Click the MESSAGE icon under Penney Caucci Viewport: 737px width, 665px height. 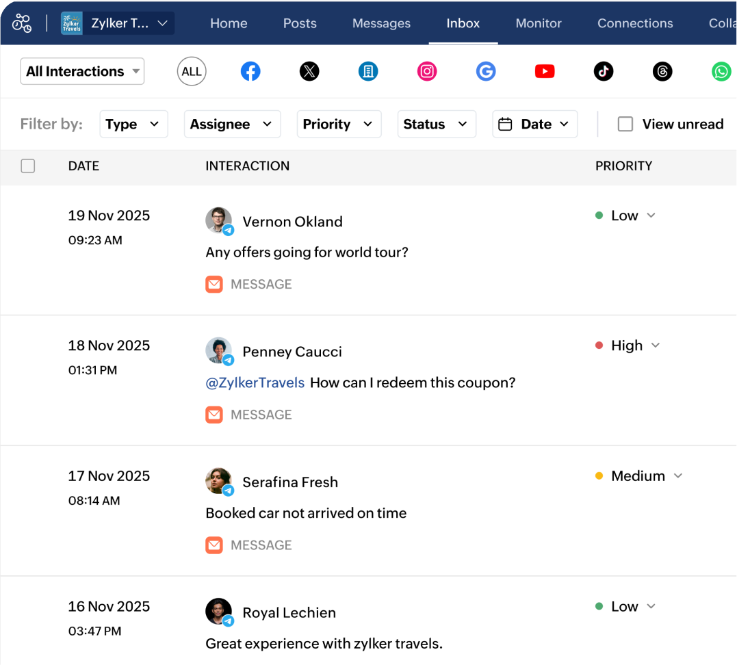click(214, 415)
